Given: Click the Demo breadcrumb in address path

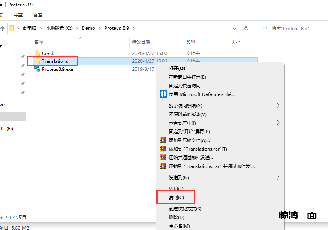Looking at the screenshot, I should (x=88, y=28).
